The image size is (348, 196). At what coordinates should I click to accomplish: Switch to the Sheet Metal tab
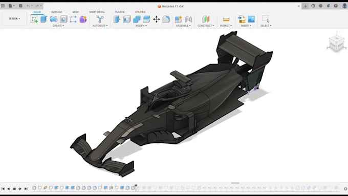[97, 12]
